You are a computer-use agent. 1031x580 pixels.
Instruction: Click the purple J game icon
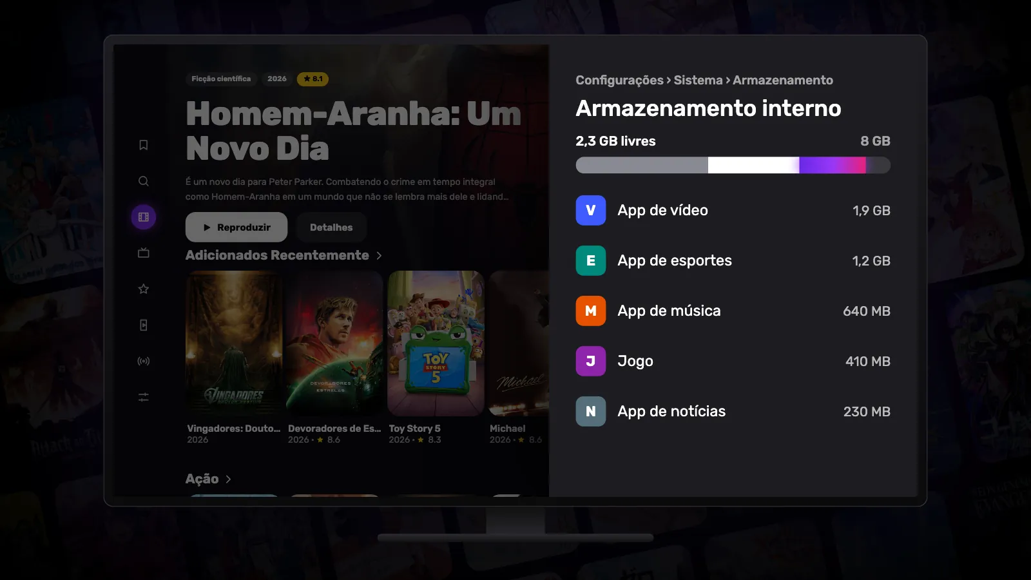click(591, 361)
